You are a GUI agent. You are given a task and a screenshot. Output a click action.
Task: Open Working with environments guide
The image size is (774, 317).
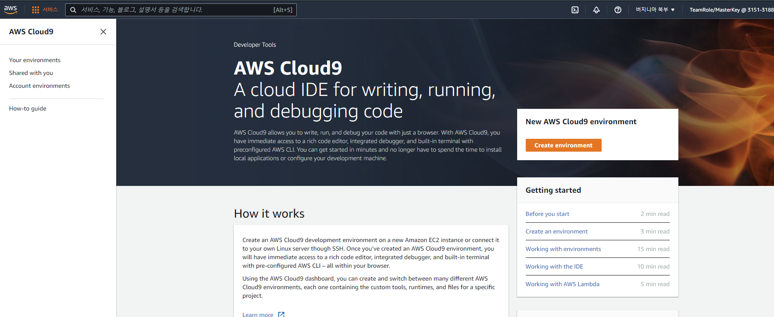click(563, 249)
